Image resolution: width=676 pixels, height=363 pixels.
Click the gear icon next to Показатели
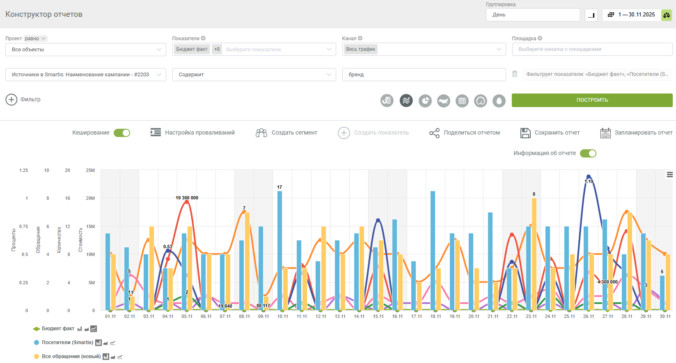pyautogui.click(x=203, y=38)
